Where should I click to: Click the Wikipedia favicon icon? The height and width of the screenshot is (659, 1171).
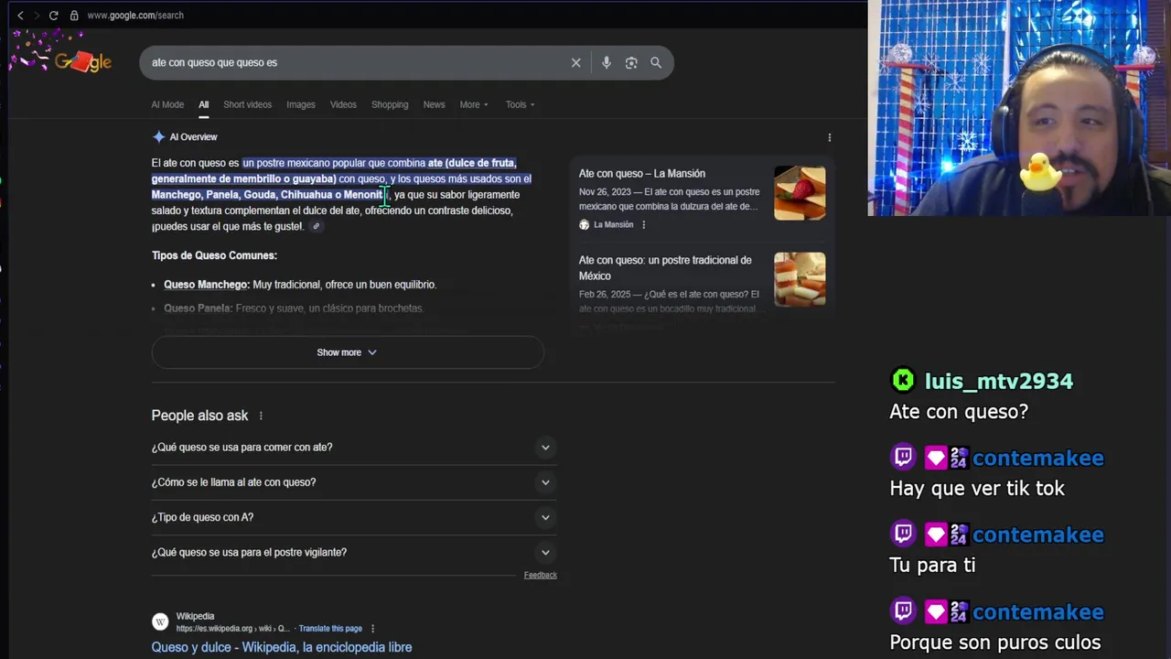coord(160,622)
